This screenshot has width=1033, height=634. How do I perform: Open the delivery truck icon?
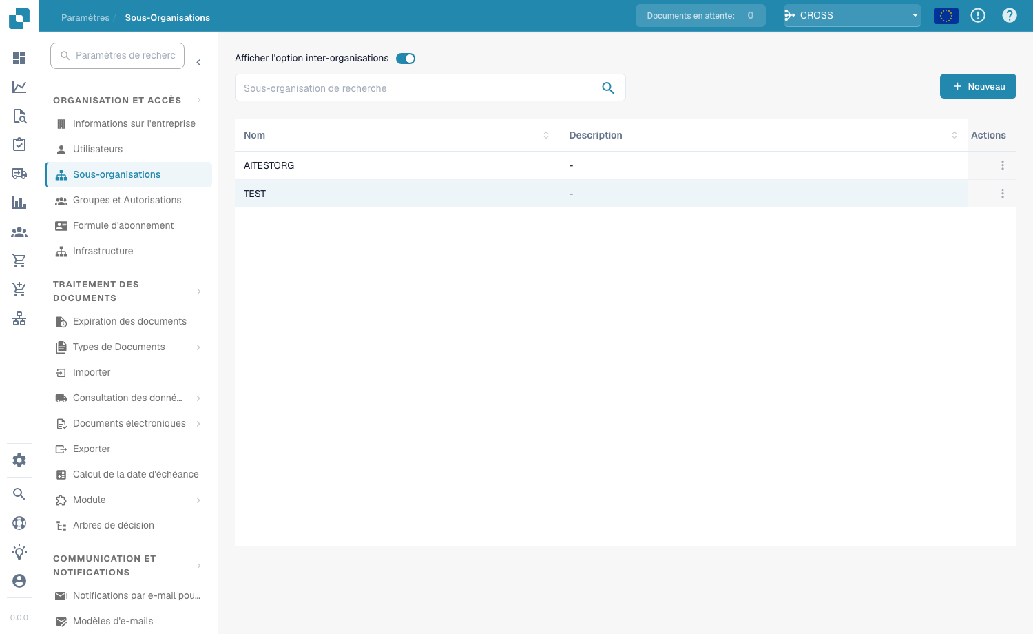click(19, 174)
